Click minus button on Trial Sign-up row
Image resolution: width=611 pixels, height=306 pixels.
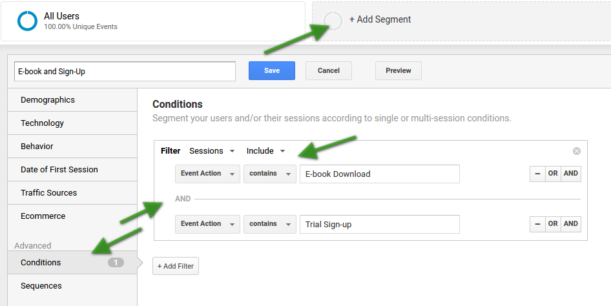point(537,224)
